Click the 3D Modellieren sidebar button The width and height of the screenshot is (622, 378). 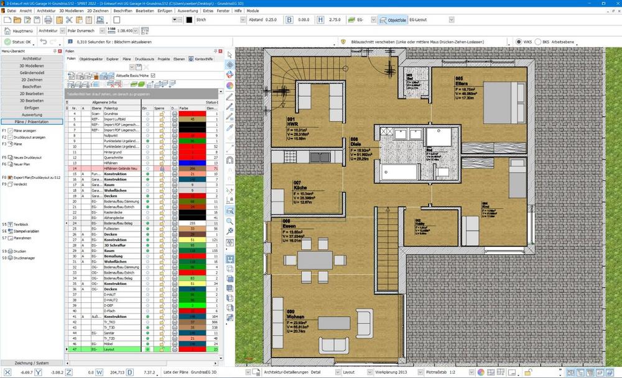pos(32,65)
